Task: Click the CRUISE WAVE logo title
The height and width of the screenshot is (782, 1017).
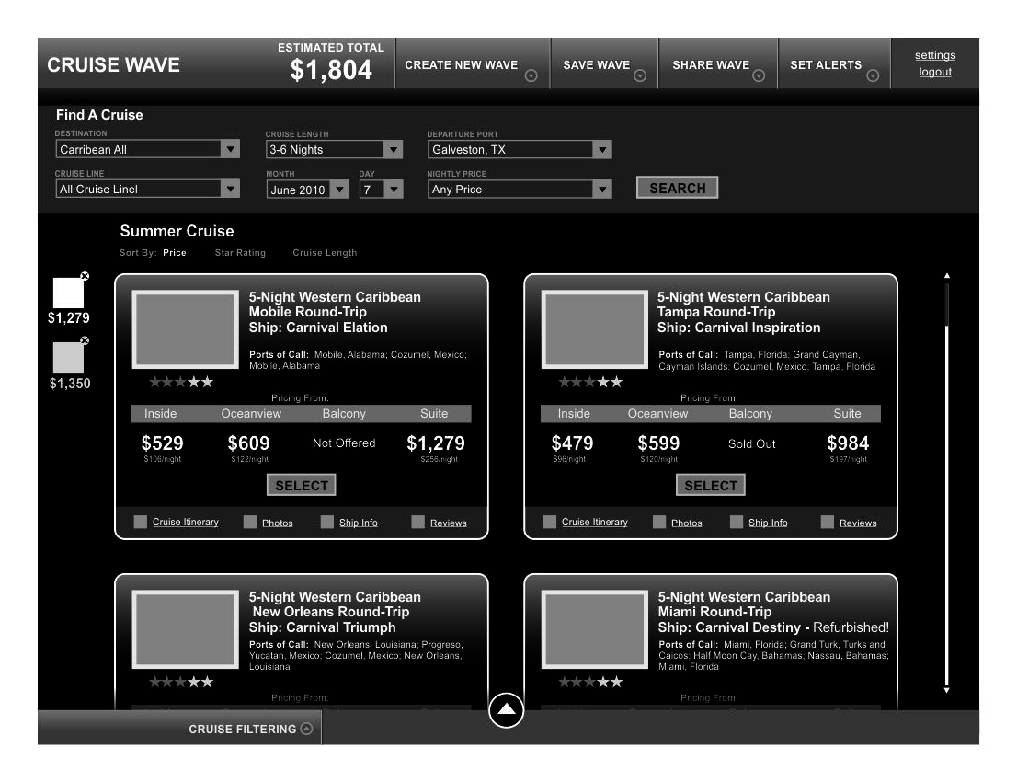Action: tap(113, 65)
